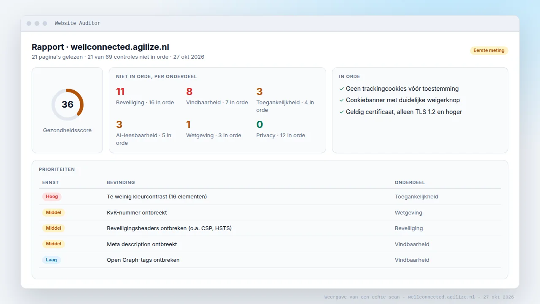540x304 pixels.
Task: Click the checkmark beside 'Geldig certificaat, alleen TLS 1.2'
Action: (x=341, y=112)
